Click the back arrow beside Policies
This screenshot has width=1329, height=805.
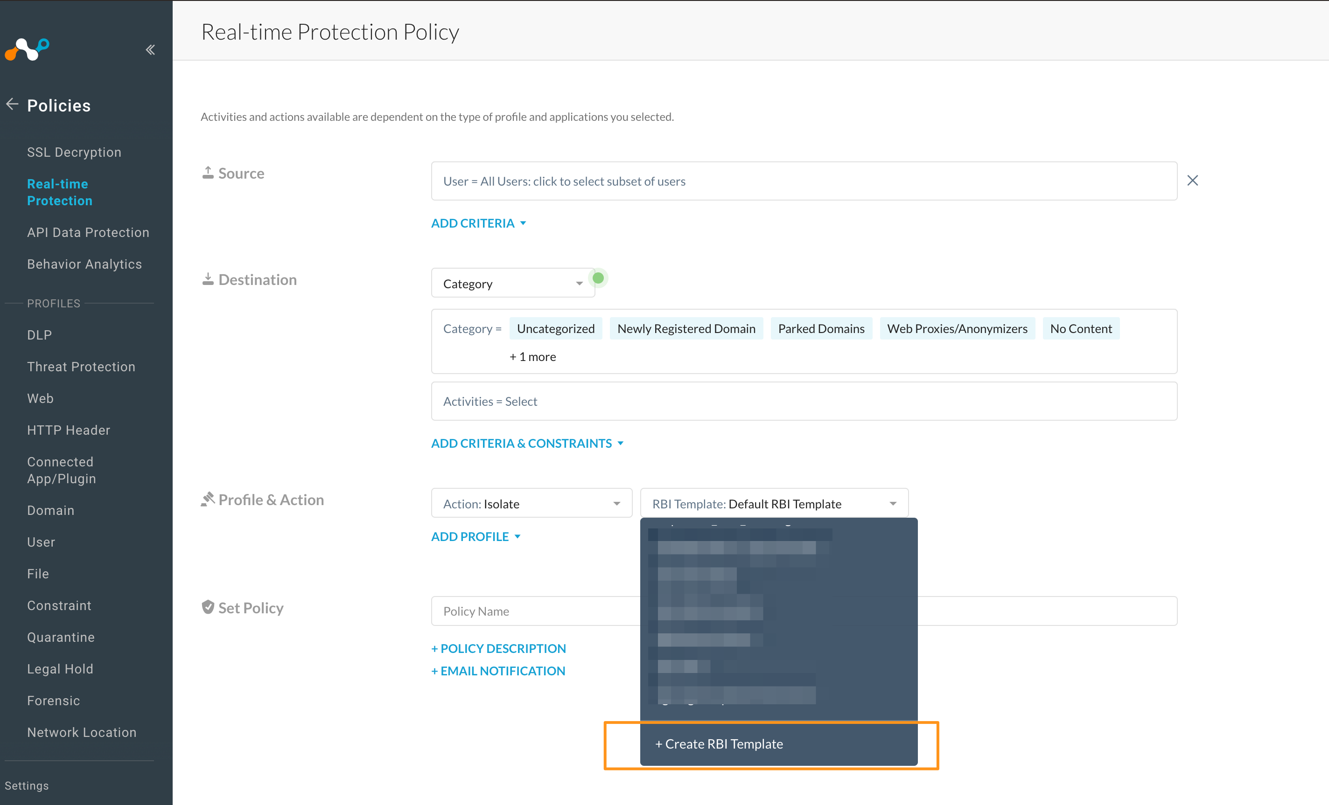tap(13, 104)
